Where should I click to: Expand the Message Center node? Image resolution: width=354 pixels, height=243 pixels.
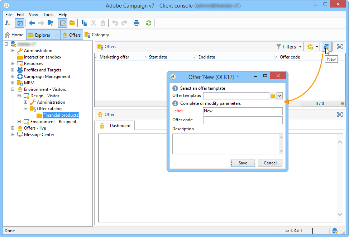[13, 134]
